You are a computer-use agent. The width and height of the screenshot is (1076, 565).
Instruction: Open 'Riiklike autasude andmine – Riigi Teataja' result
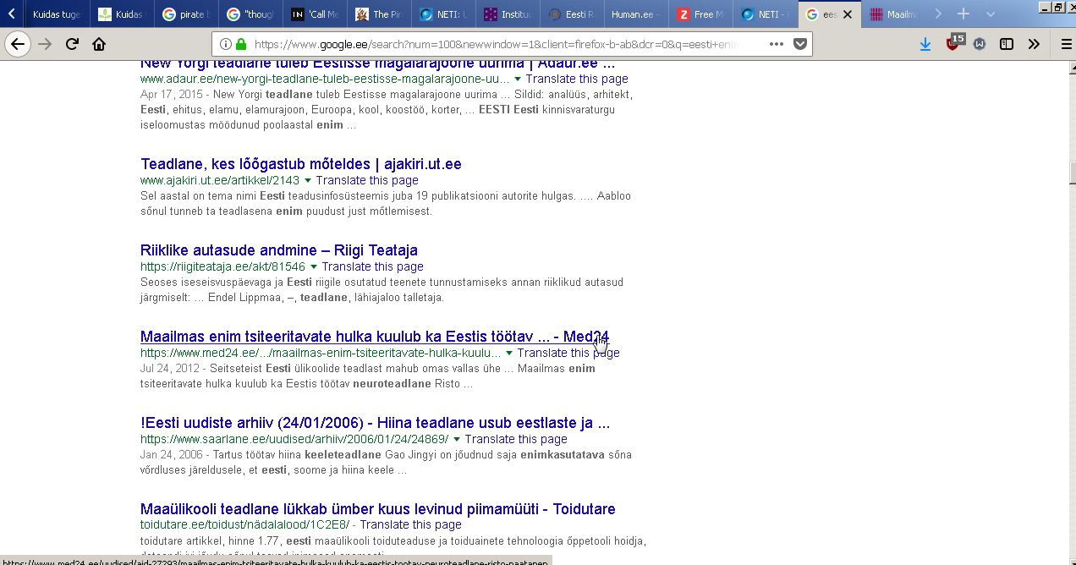click(279, 250)
